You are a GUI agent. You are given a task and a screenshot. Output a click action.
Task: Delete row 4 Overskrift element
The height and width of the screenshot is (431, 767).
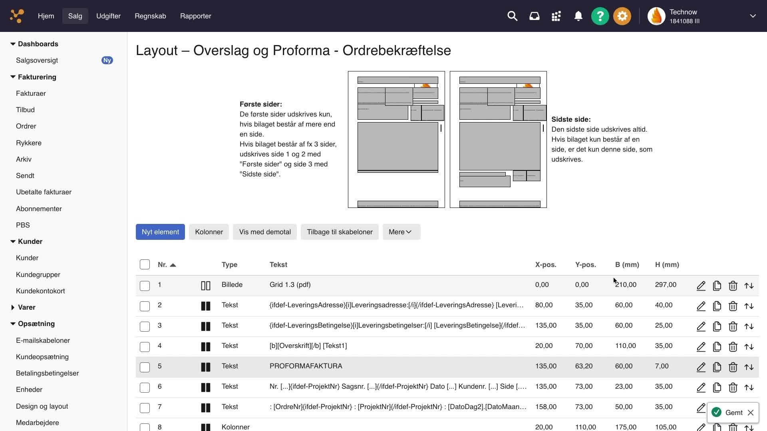tap(733, 347)
